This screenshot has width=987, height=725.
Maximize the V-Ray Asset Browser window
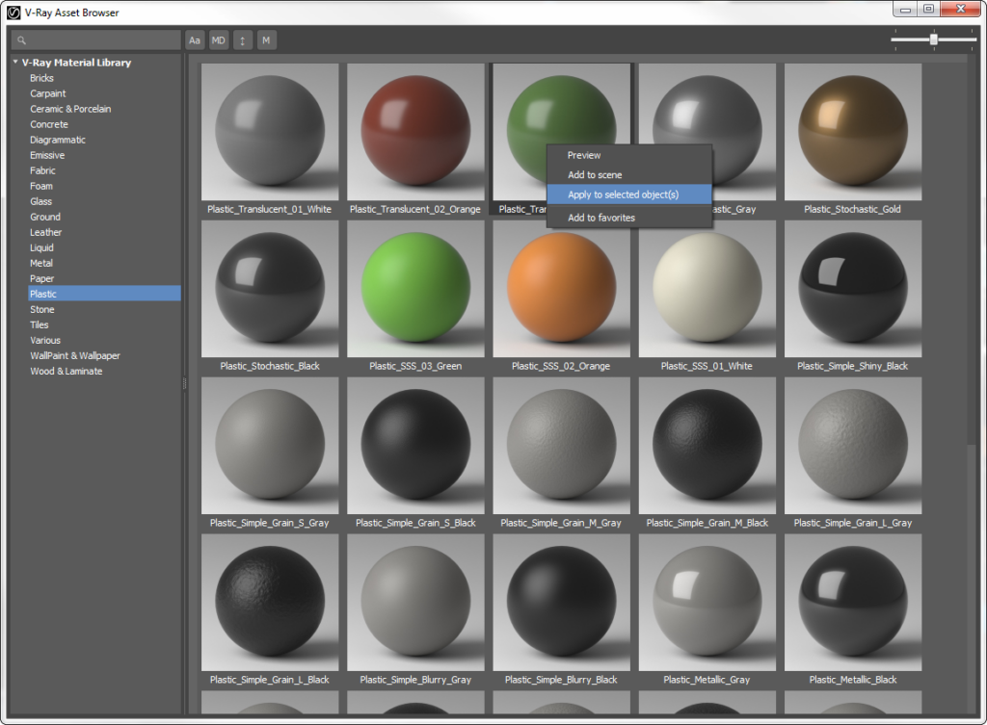[x=928, y=10]
